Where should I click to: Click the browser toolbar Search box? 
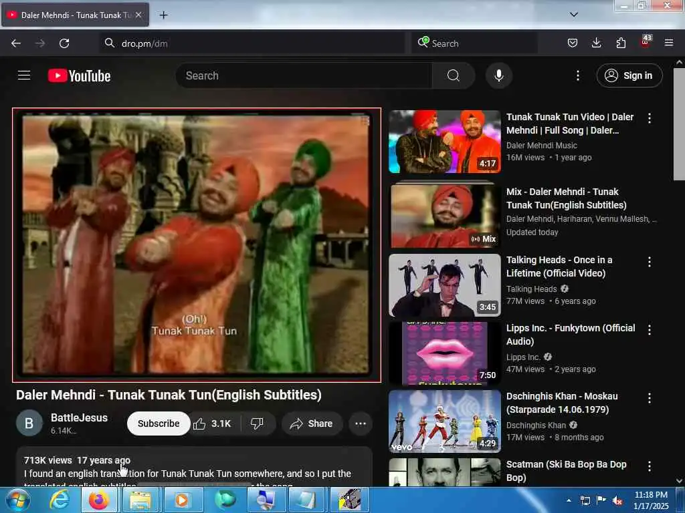[474, 43]
